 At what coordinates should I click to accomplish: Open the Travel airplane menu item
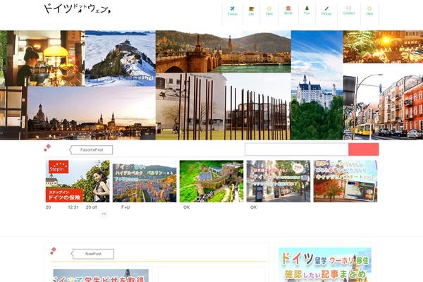click(x=232, y=11)
